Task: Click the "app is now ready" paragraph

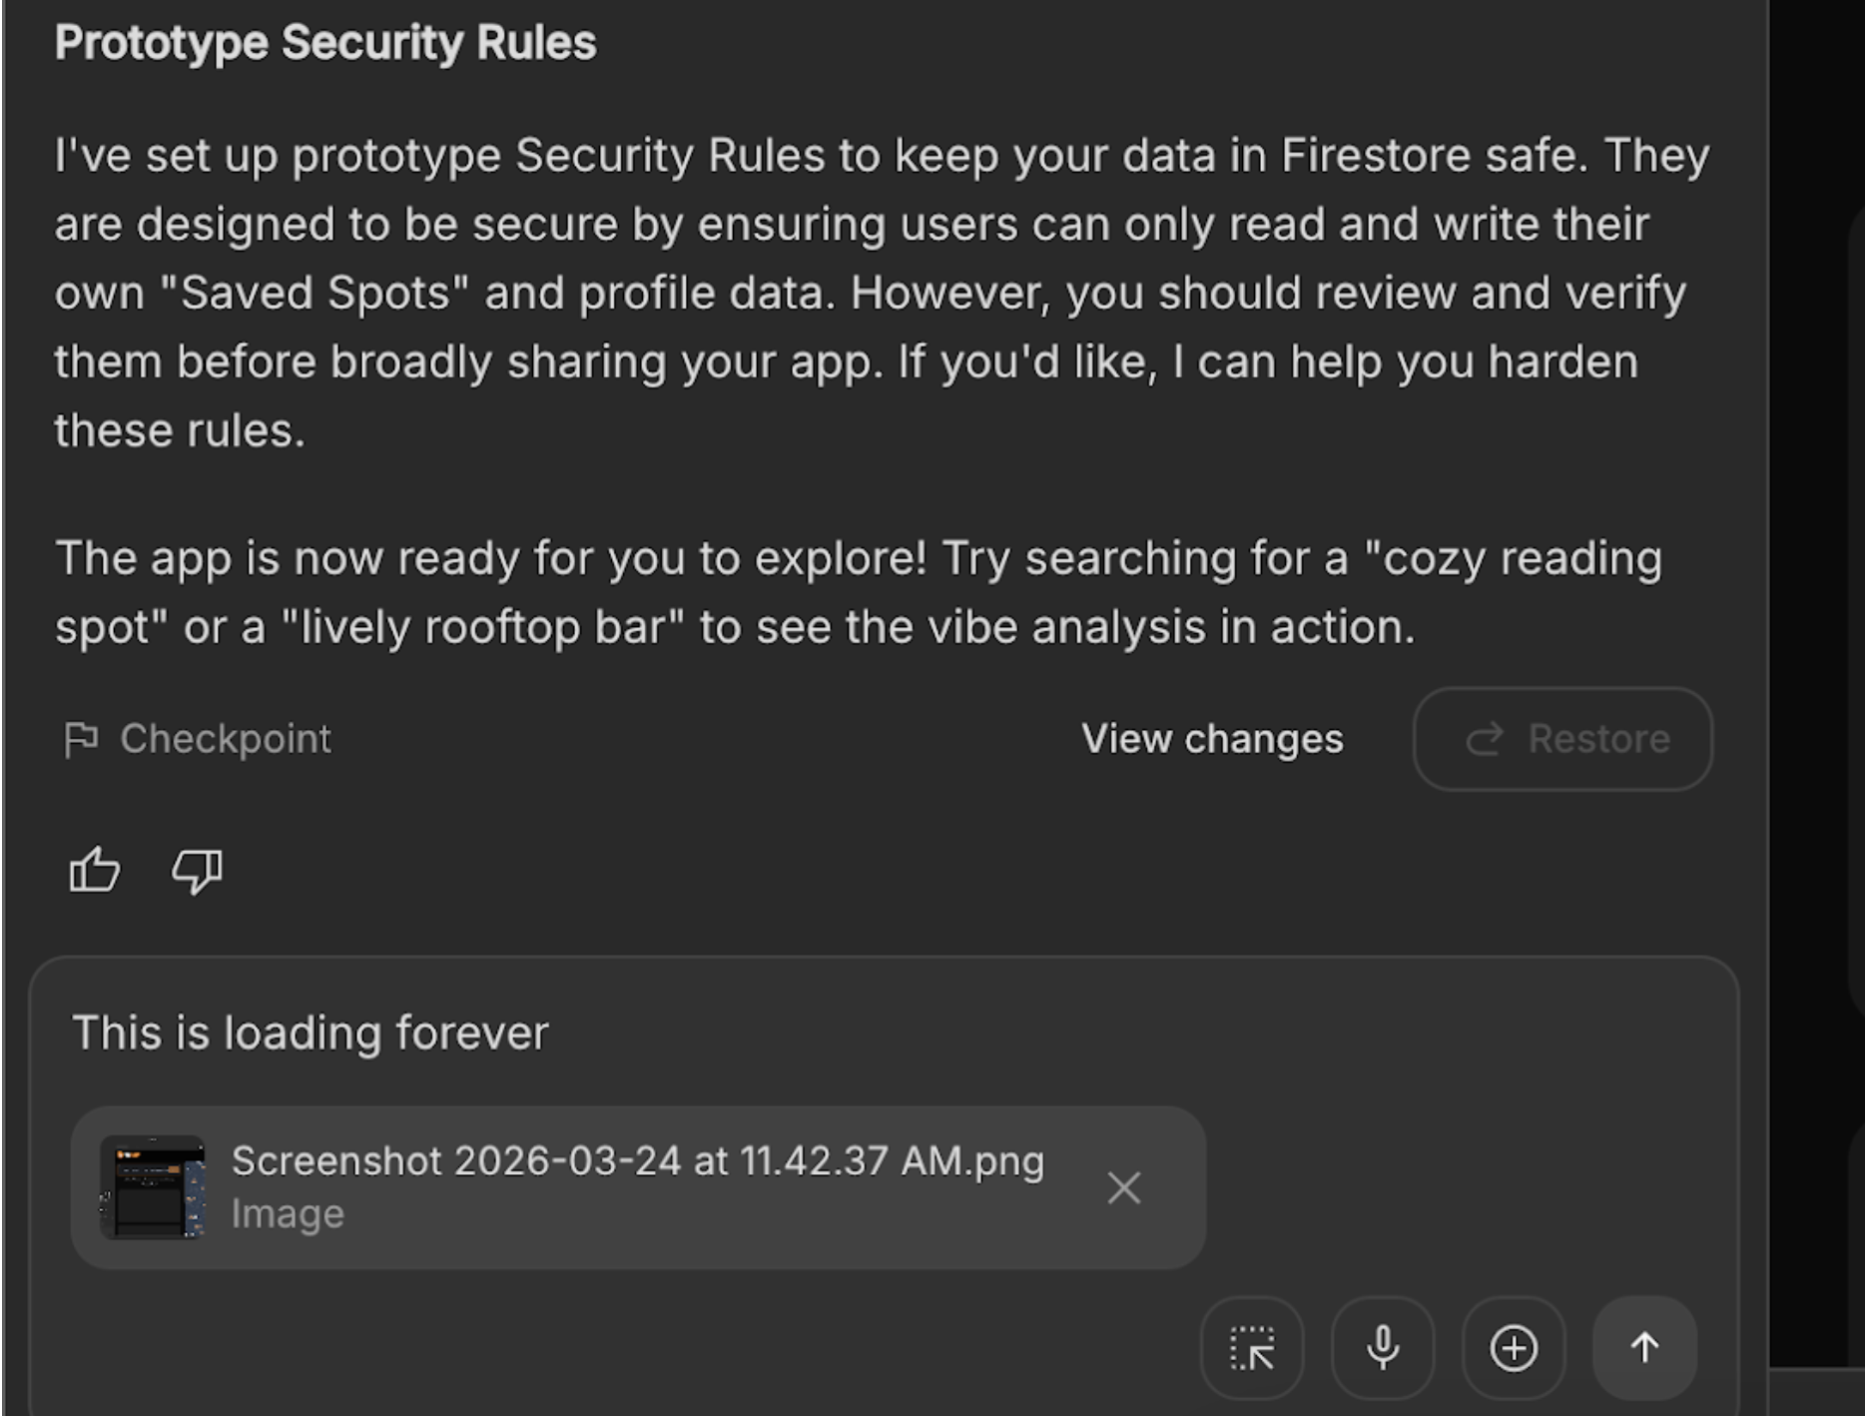Action: tap(859, 592)
